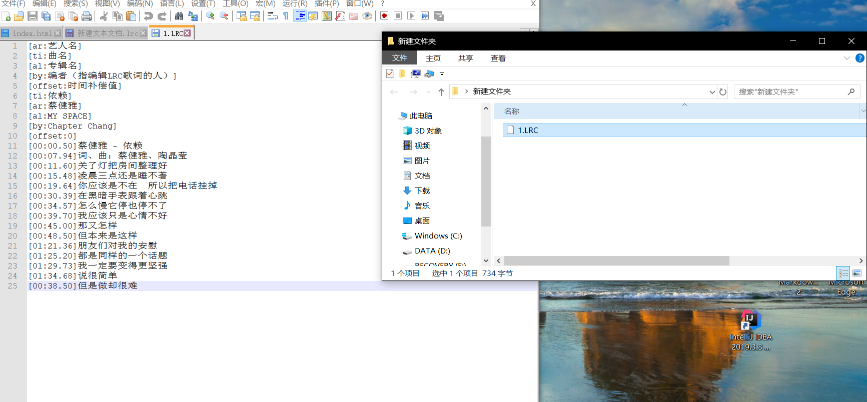Click the Undo arrow in the toolbar

[x=148, y=16]
